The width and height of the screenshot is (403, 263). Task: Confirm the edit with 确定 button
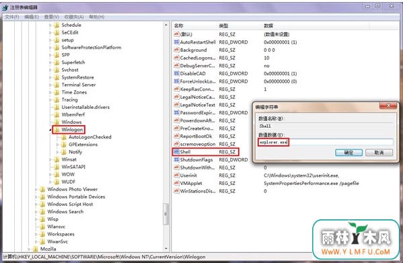(349, 153)
